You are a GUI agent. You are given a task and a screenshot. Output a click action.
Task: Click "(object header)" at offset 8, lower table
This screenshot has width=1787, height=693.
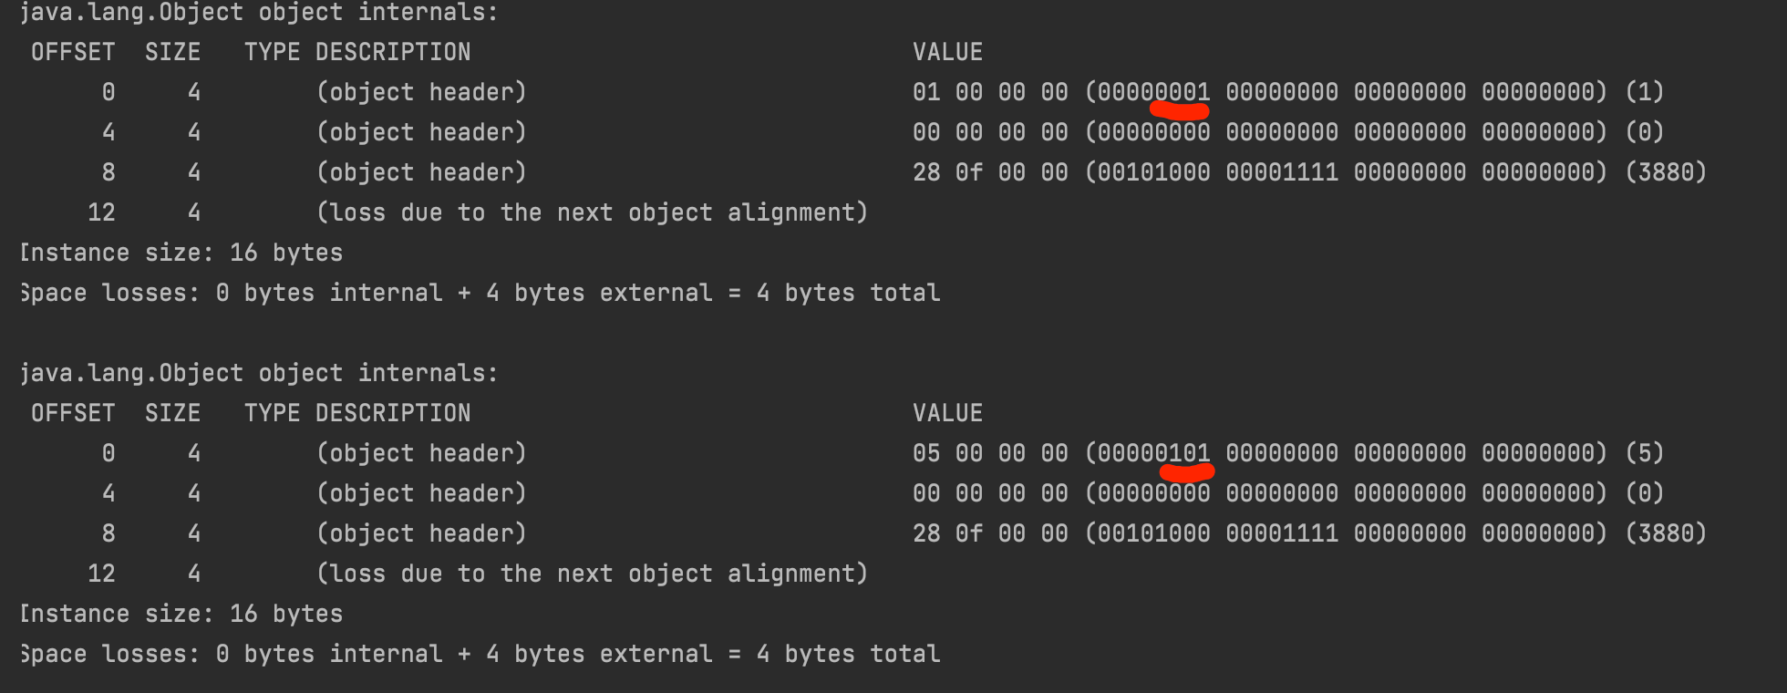(x=421, y=533)
